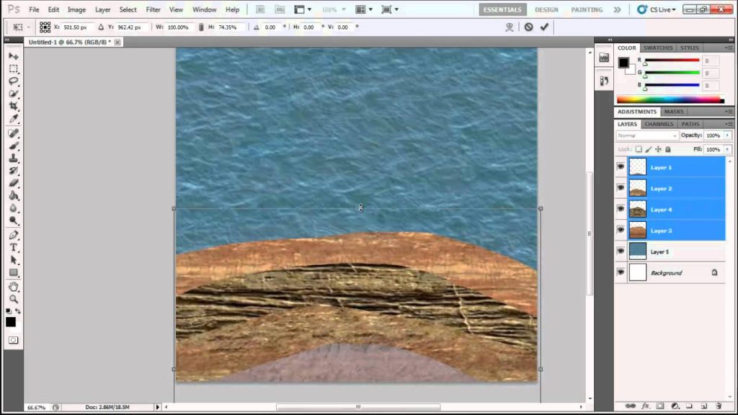Select the Move tool
738x415 pixels.
point(13,56)
